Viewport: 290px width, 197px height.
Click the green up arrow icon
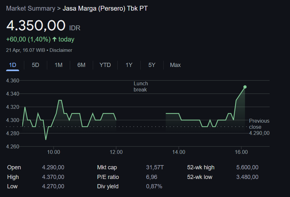[54, 39]
